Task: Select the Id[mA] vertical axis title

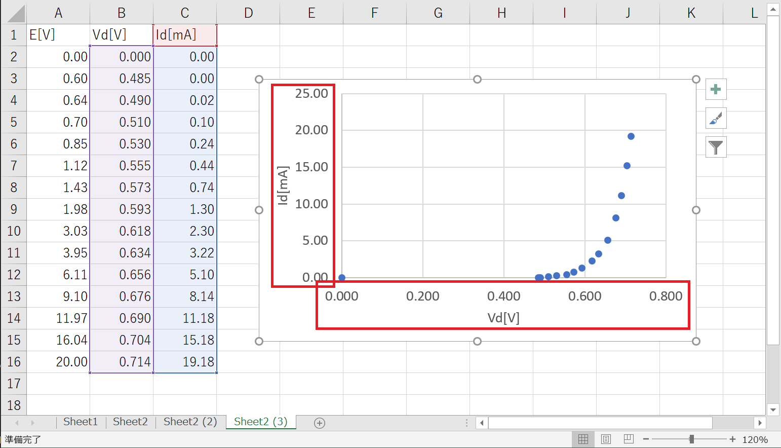Action: pyautogui.click(x=283, y=185)
